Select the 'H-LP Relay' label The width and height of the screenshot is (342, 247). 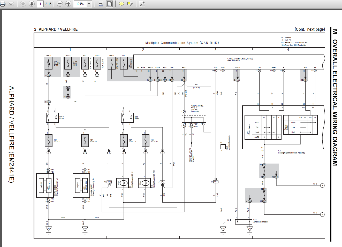click(62, 117)
